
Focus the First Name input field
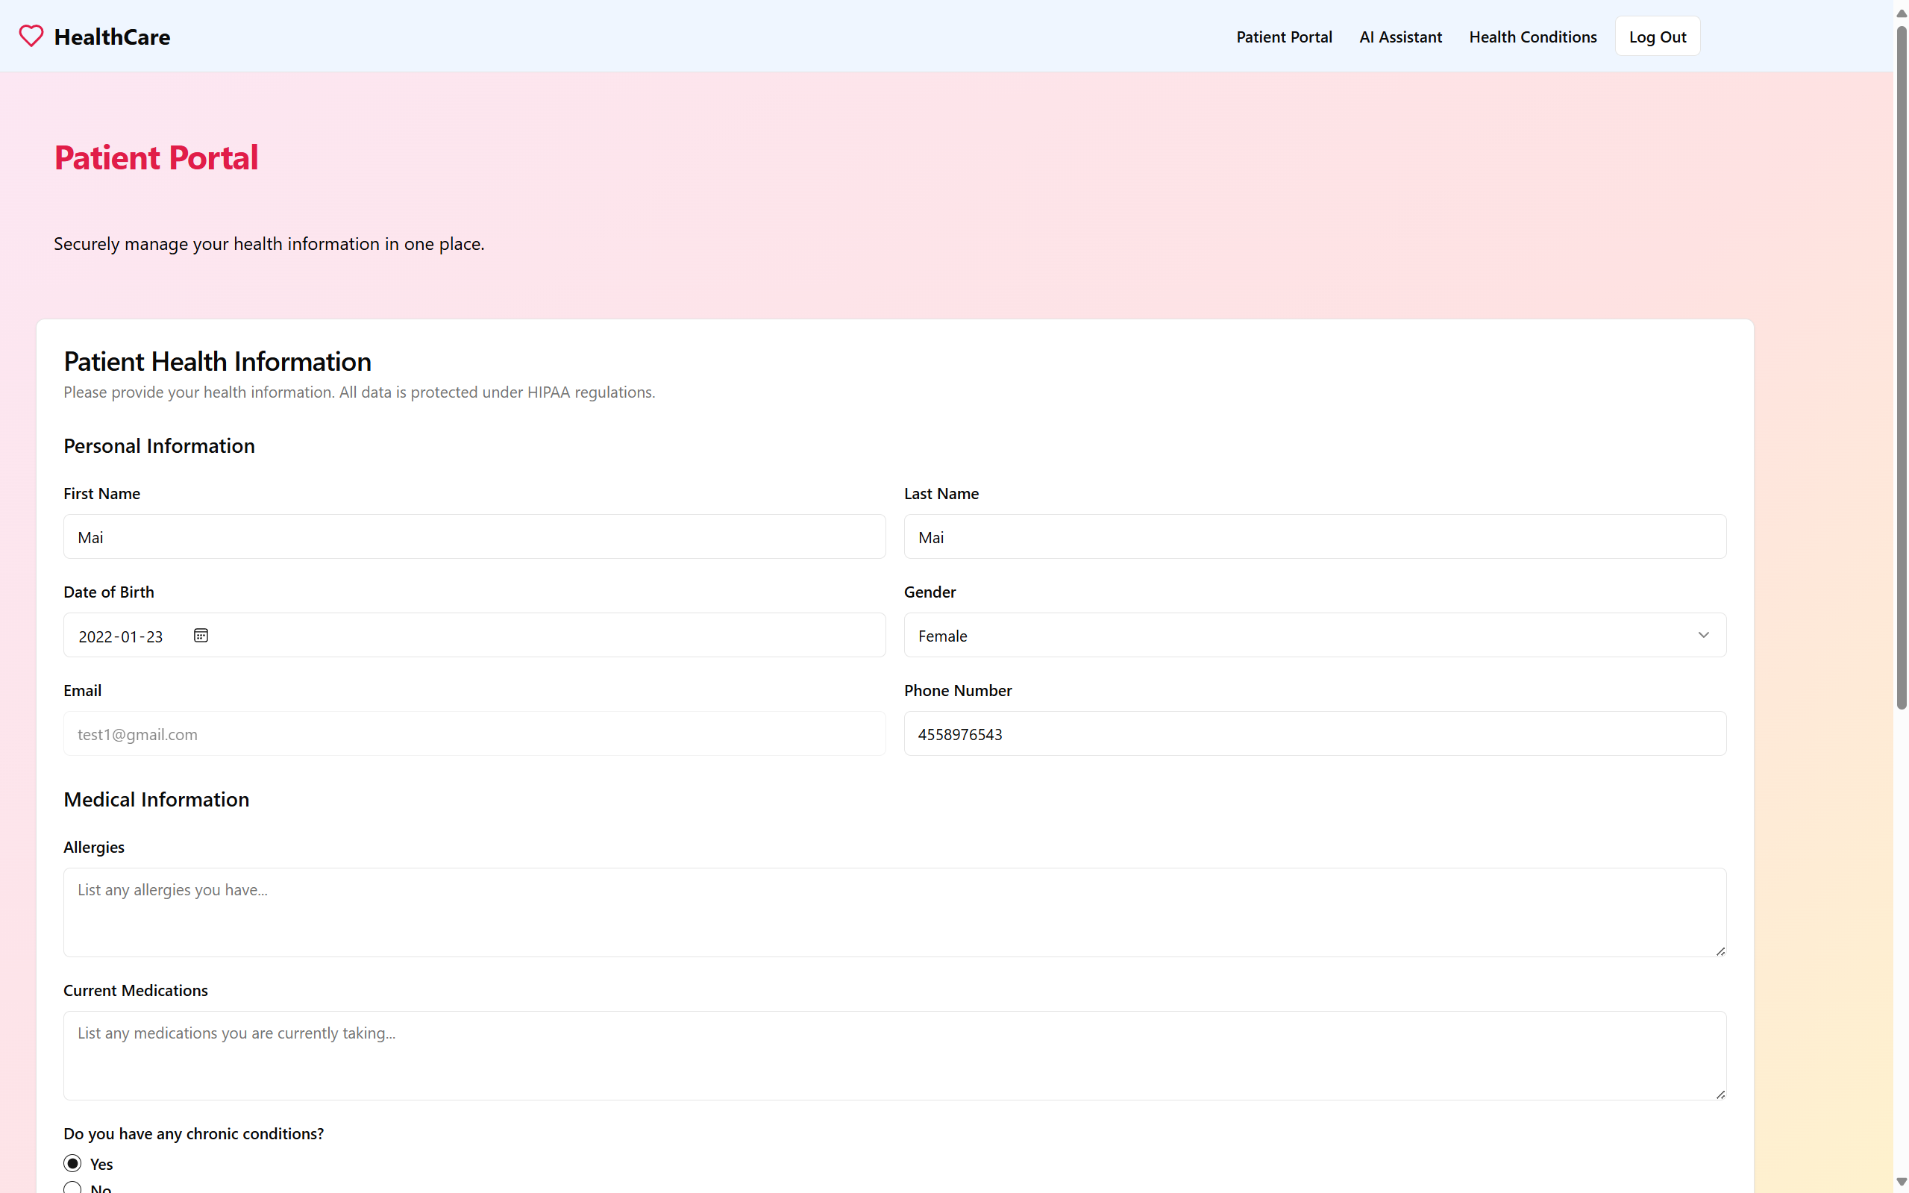click(x=473, y=537)
